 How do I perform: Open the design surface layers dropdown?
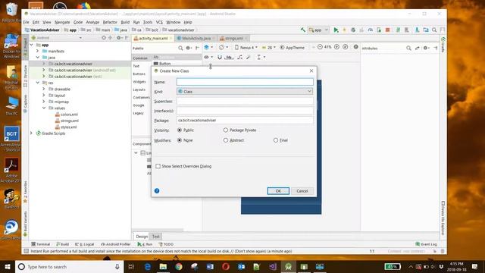(x=208, y=47)
